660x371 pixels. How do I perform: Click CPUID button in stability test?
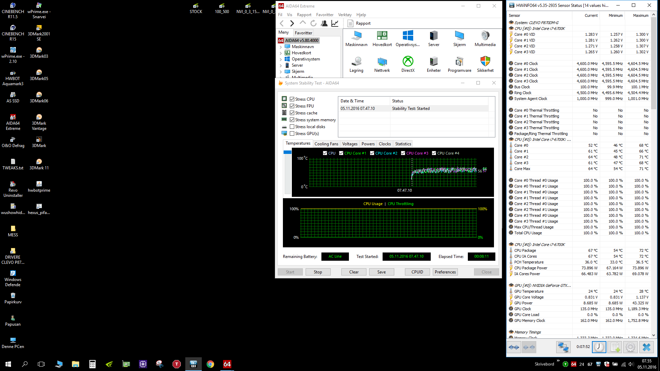click(417, 272)
